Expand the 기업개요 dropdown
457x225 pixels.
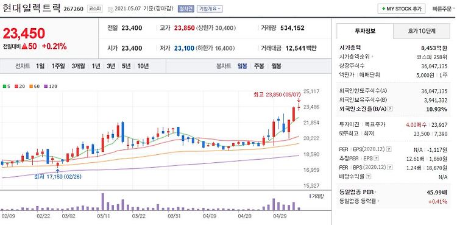click(210, 9)
